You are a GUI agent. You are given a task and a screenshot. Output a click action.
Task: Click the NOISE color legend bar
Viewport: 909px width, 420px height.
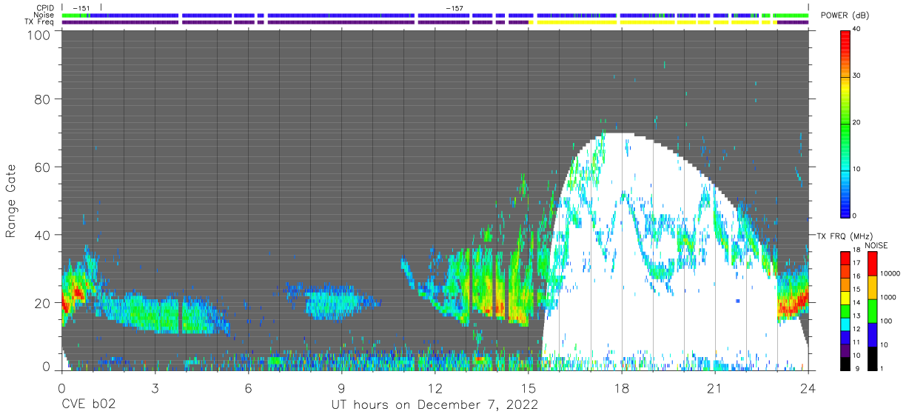pos(871,310)
